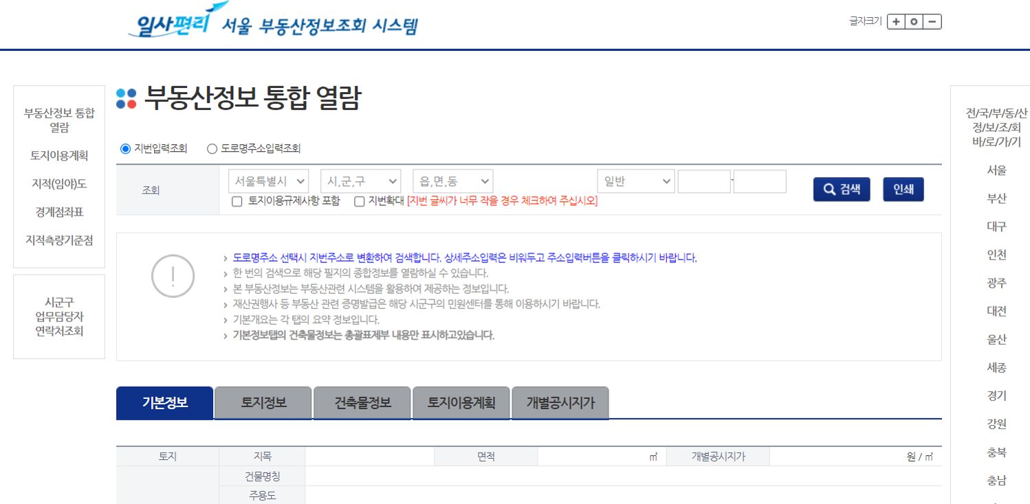Click the exclamation-mark notice icon
The image size is (1030, 504).
tap(173, 275)
